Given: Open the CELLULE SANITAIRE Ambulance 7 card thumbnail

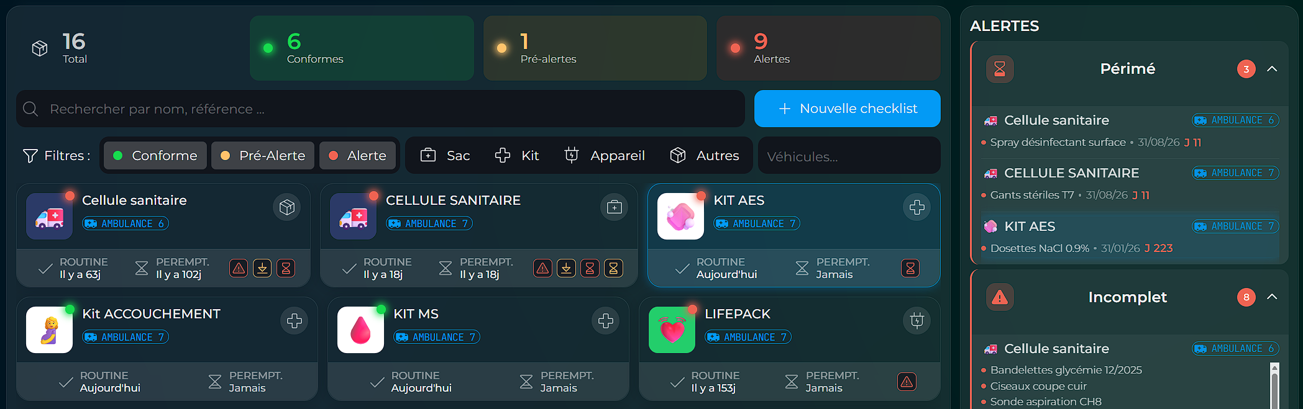Looking at the screenshot, I should click(x=354, y=216).
